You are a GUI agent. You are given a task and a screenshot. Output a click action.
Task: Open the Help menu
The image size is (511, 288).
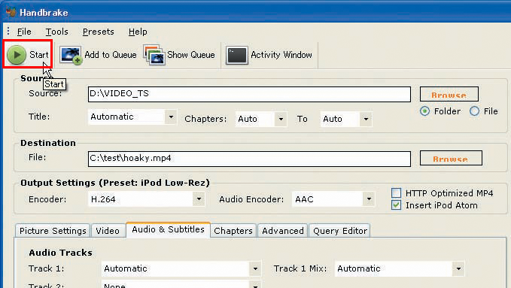click(x=138, y=32)
